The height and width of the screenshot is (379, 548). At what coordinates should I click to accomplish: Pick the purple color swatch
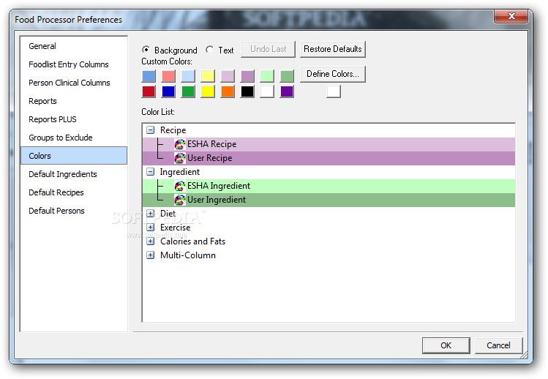point(287,91)
